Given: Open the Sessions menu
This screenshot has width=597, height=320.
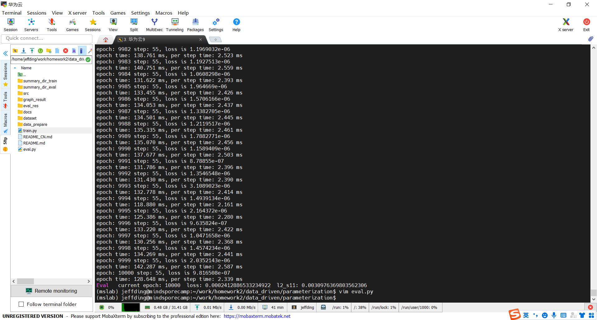Looking at the screenshot, I should (36, 13).
